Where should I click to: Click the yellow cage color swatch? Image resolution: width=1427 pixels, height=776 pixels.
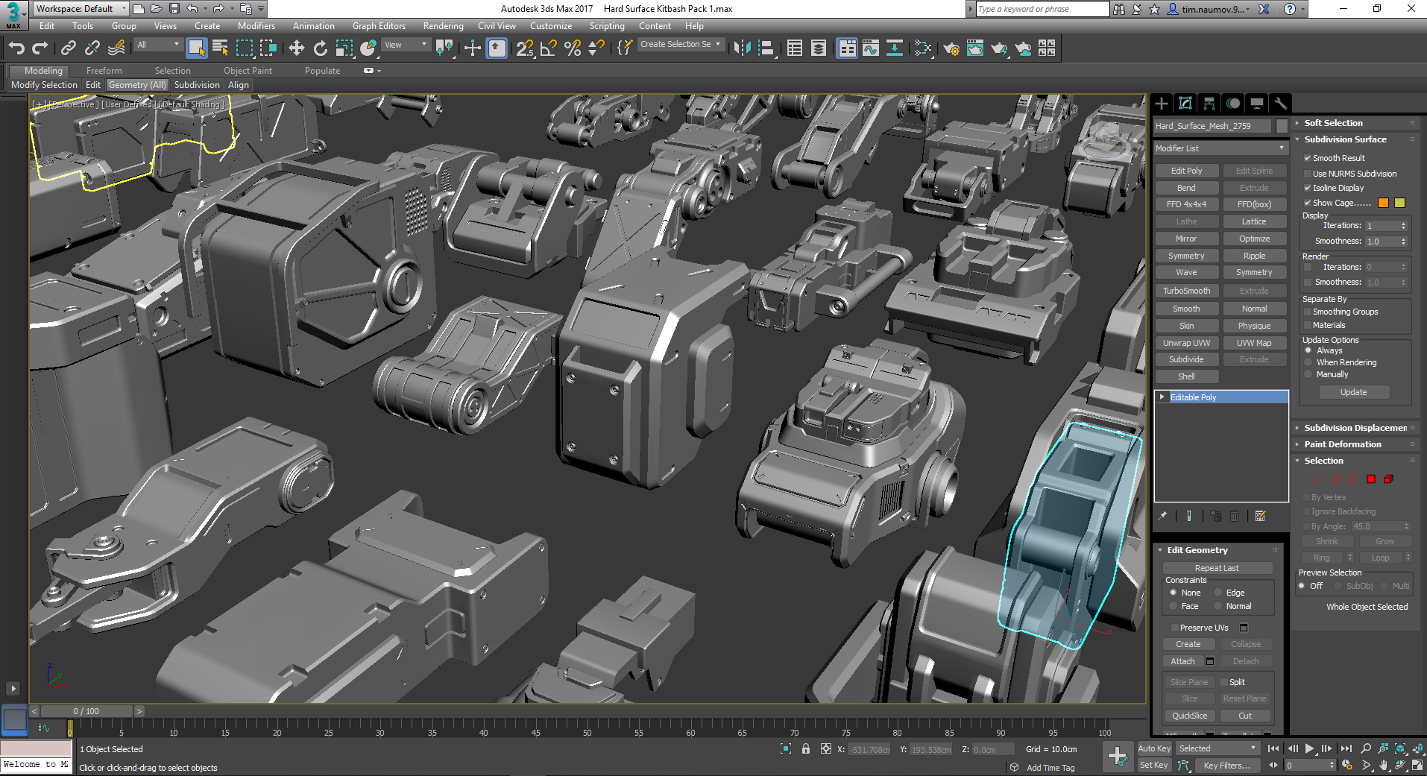[1399, 203]
